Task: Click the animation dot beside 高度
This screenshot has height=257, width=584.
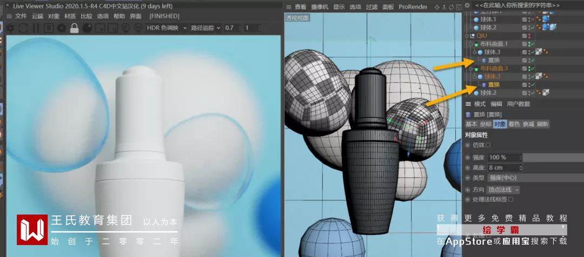Action: coord(468,168)
